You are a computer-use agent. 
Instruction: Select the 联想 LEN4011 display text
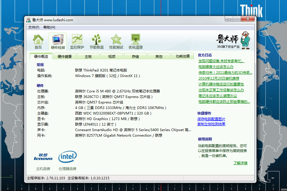96,124
